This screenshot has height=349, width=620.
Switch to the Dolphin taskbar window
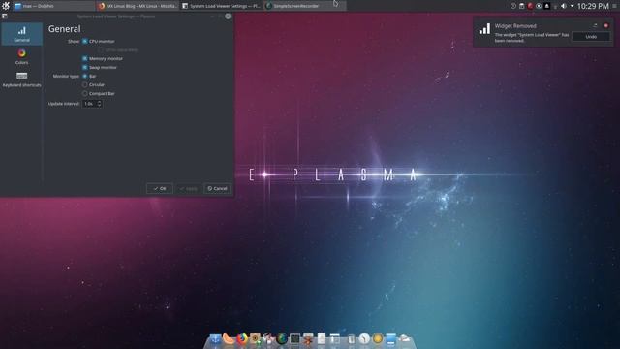tap(54, 6)
